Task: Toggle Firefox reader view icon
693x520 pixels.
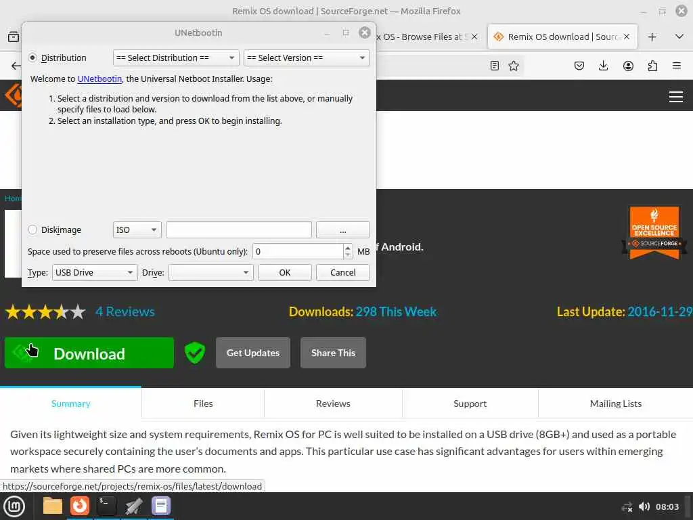Action: coord(495,66)
